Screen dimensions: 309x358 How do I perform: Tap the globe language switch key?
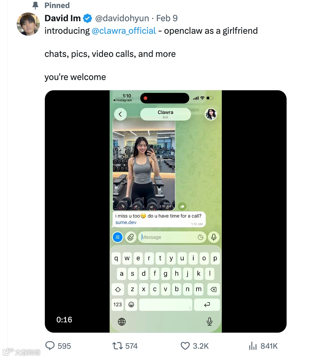click(121, 322)
